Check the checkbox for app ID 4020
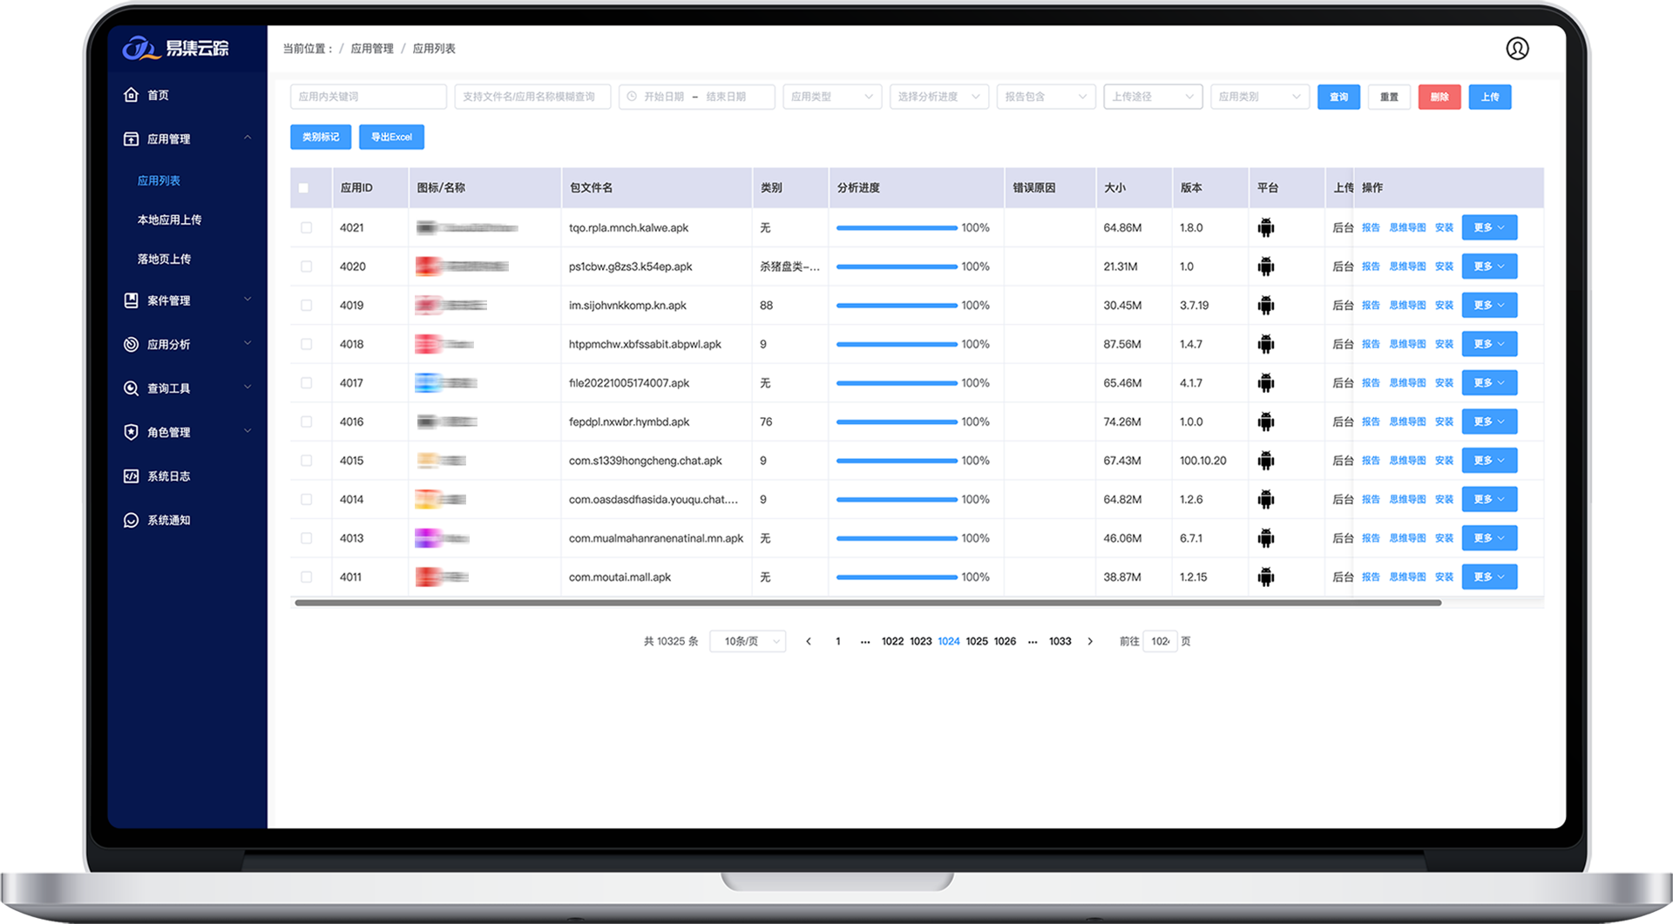Screen dimensions: 1673x924 point(306,266)
